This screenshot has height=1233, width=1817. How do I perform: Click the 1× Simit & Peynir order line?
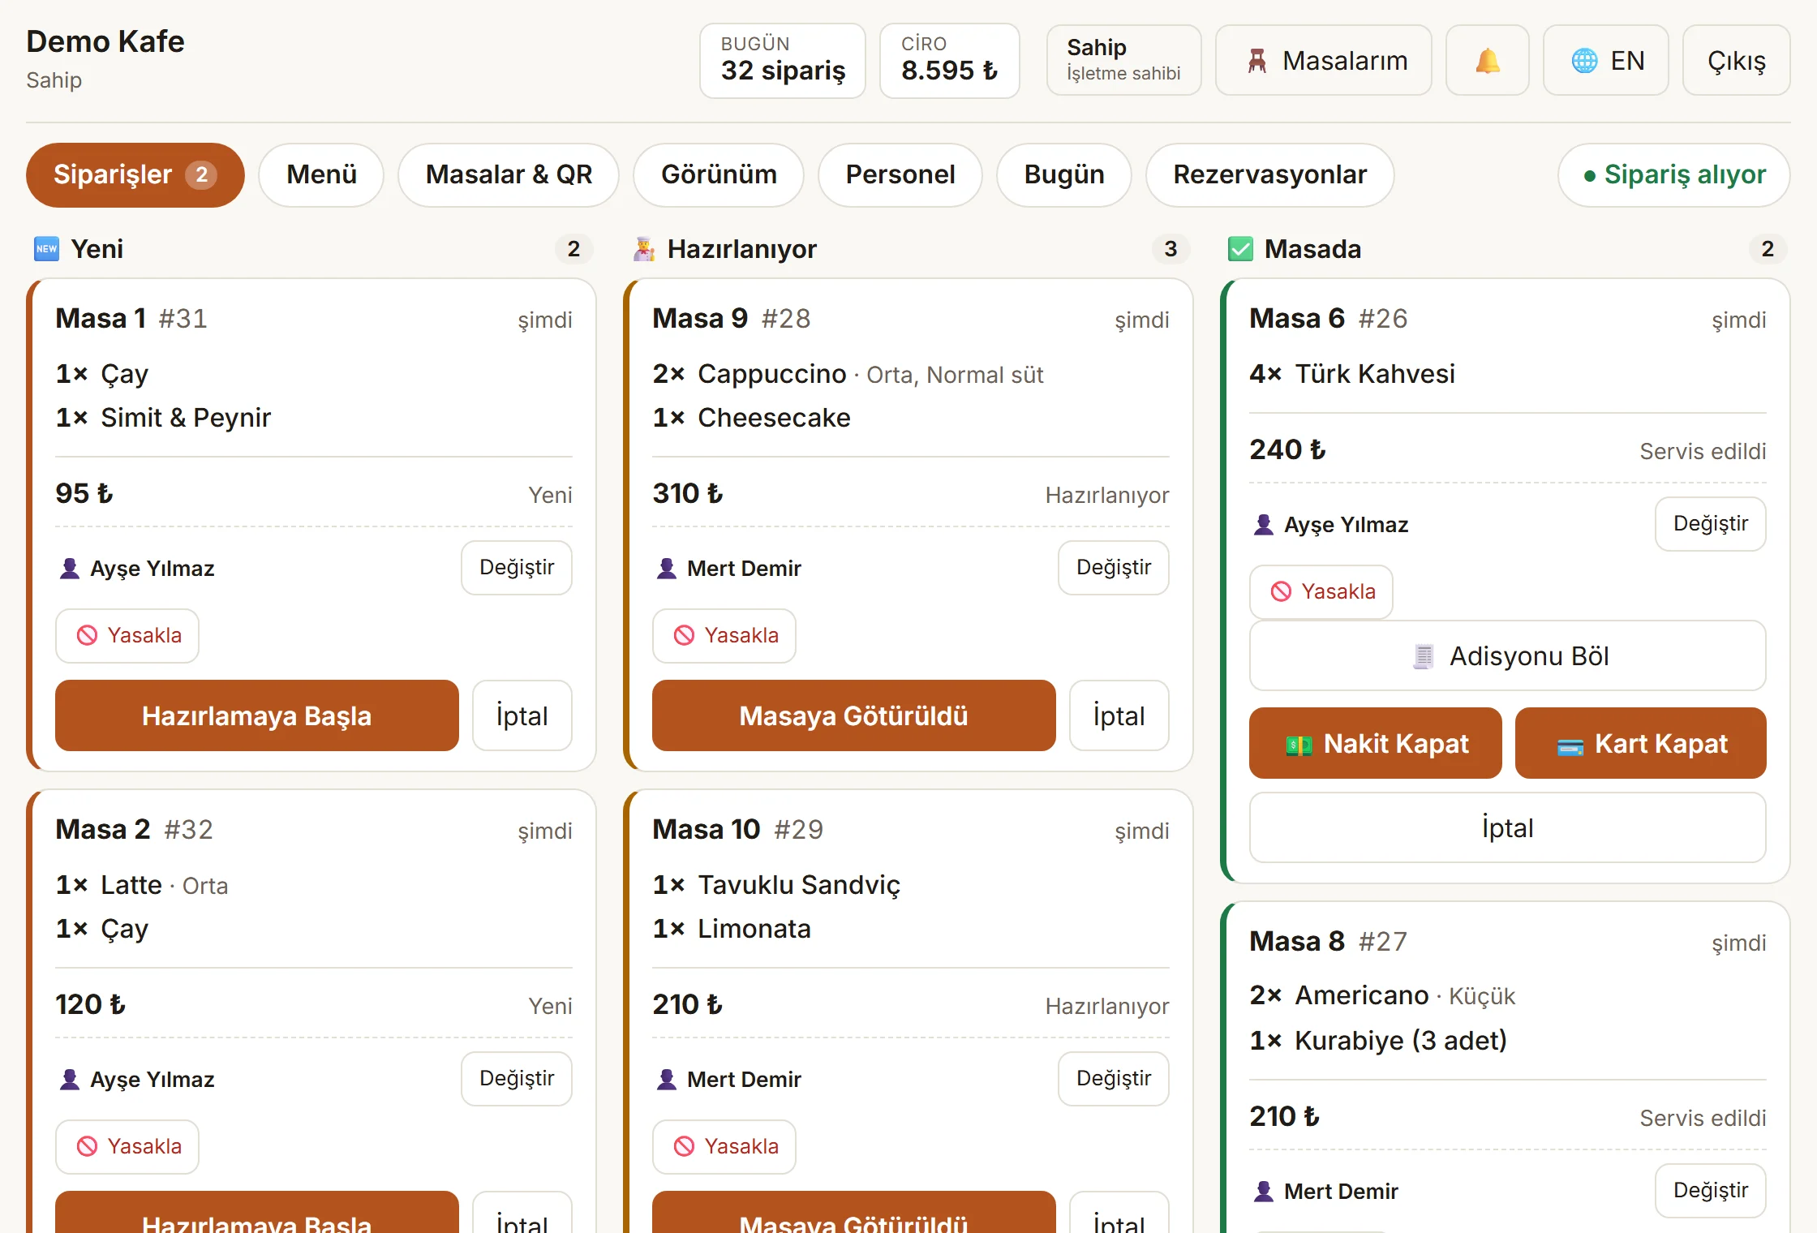click(163, 418)
